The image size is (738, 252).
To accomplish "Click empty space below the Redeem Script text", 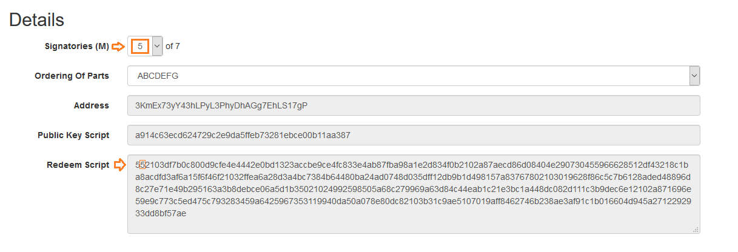I will click(x=412, y=224).
